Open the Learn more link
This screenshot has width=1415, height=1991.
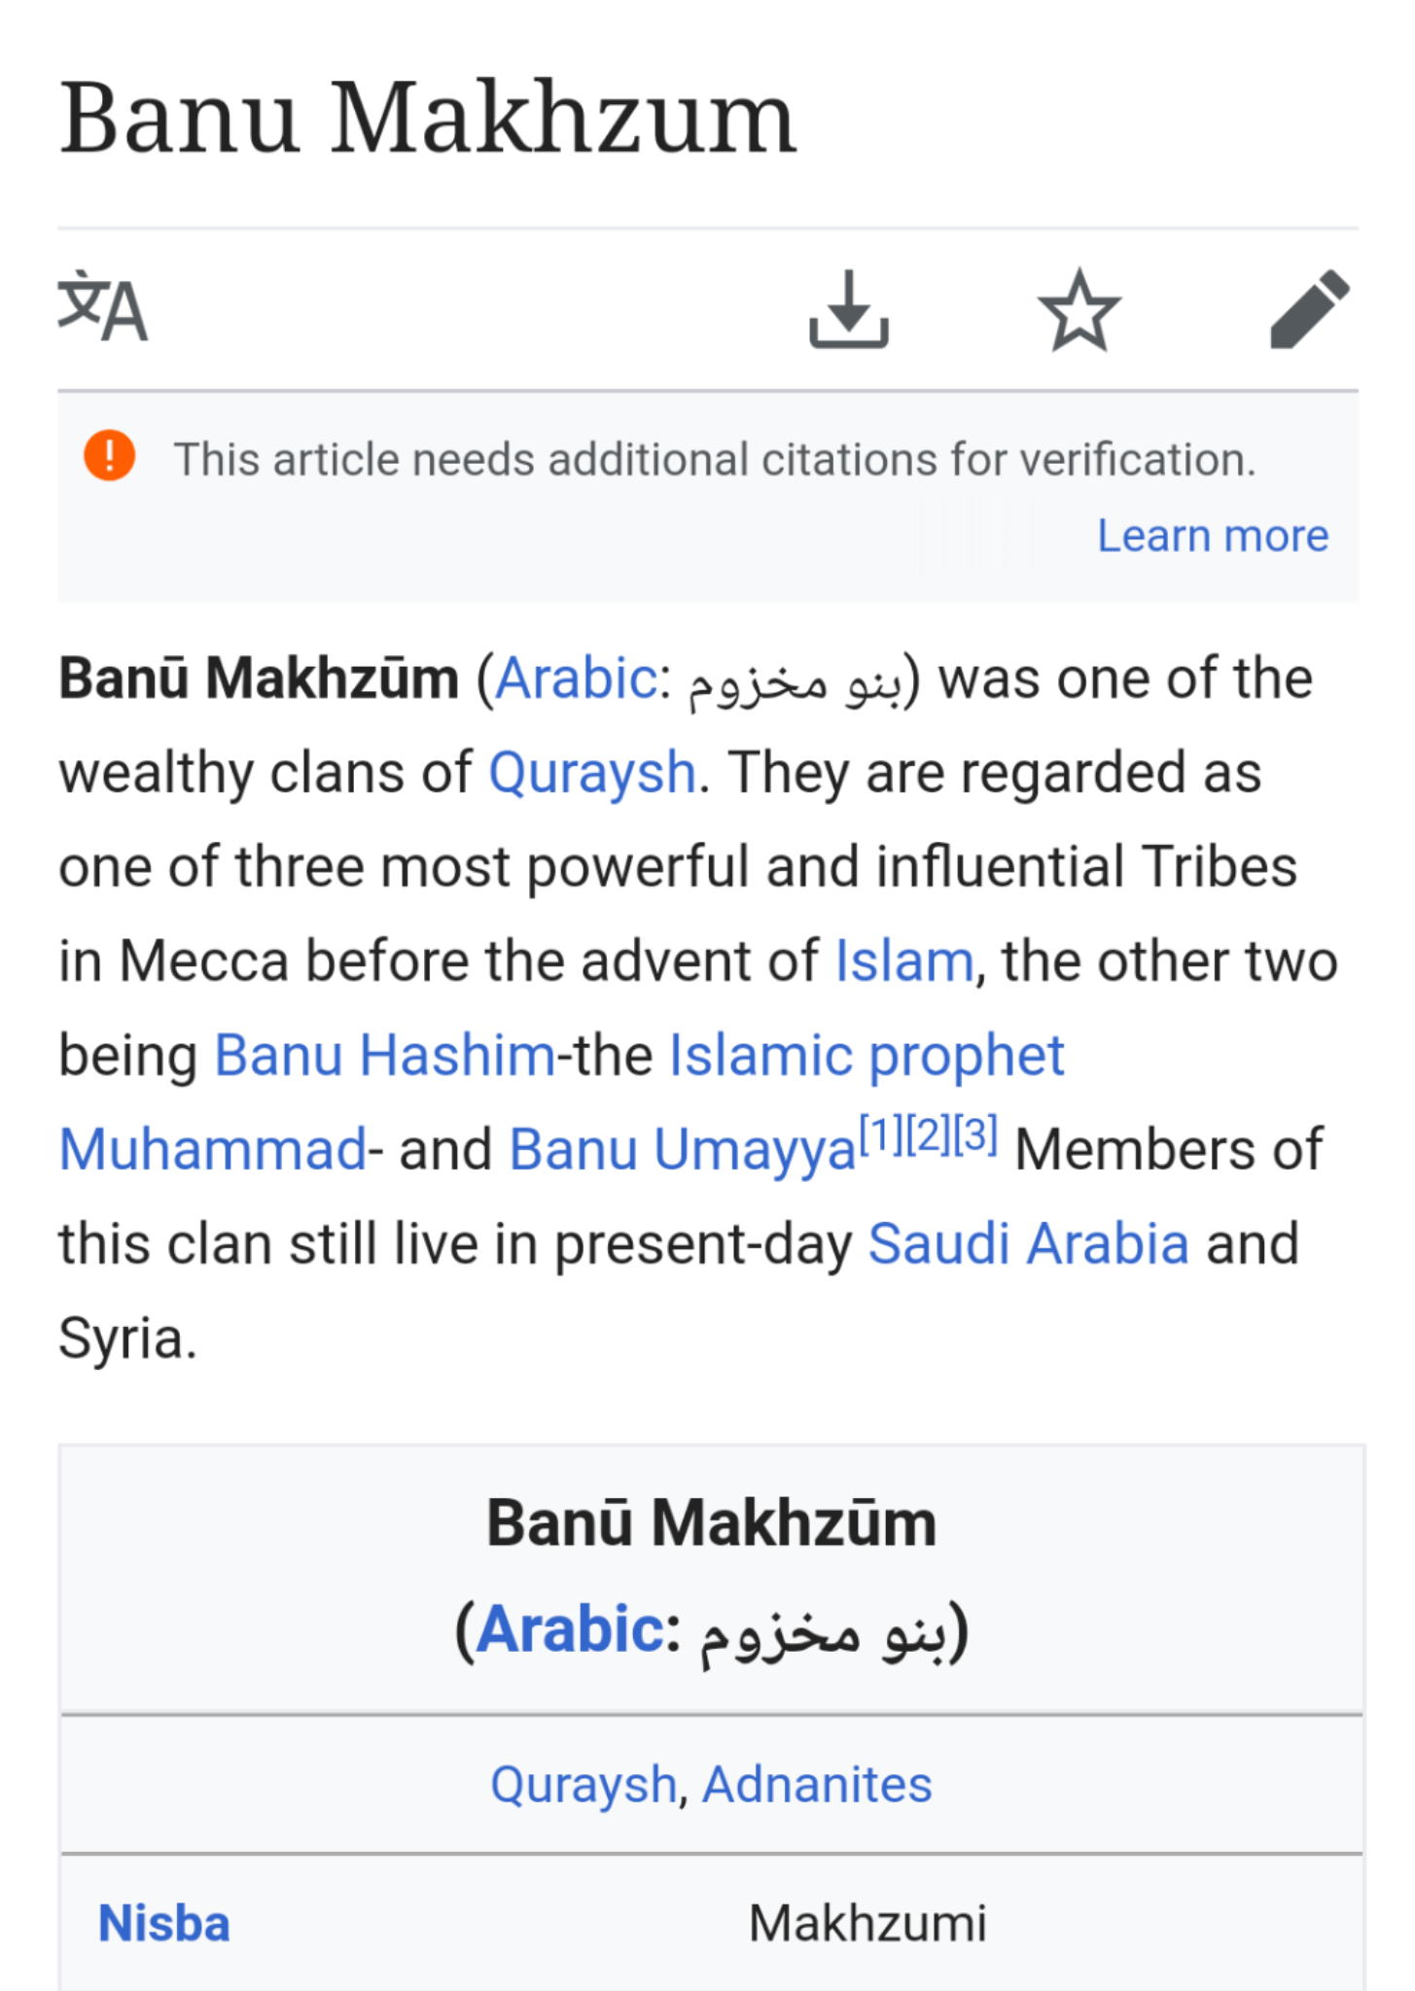click(1213, 536)
